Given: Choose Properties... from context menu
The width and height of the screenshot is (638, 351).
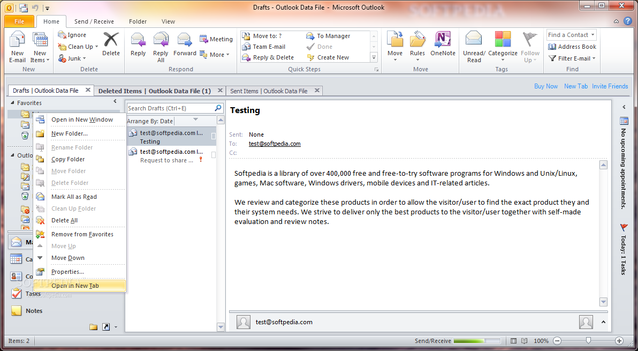Looking at the screenshot, I should [x=80, y=272].
